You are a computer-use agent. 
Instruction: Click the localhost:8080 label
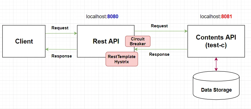102,17
